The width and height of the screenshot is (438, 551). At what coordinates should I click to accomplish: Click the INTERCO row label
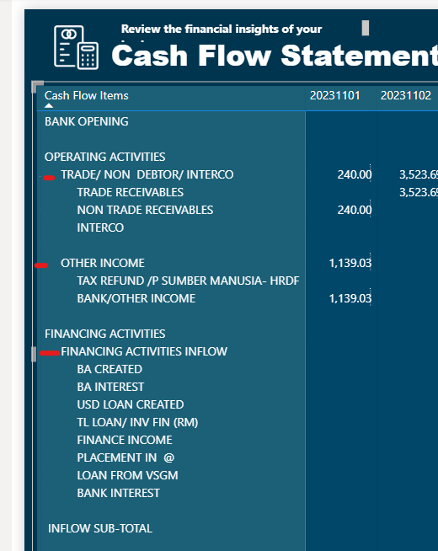pyautogui.click(x=100, y=227)
